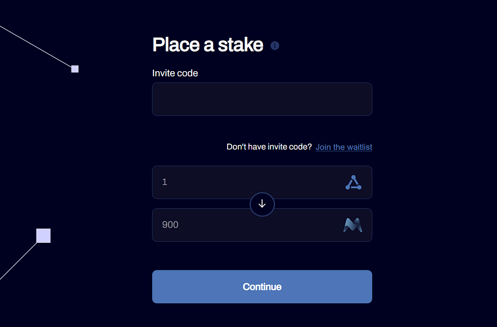Click the wavy M token icon
This screenshot has width=497, height=327.
click(353, 225)
